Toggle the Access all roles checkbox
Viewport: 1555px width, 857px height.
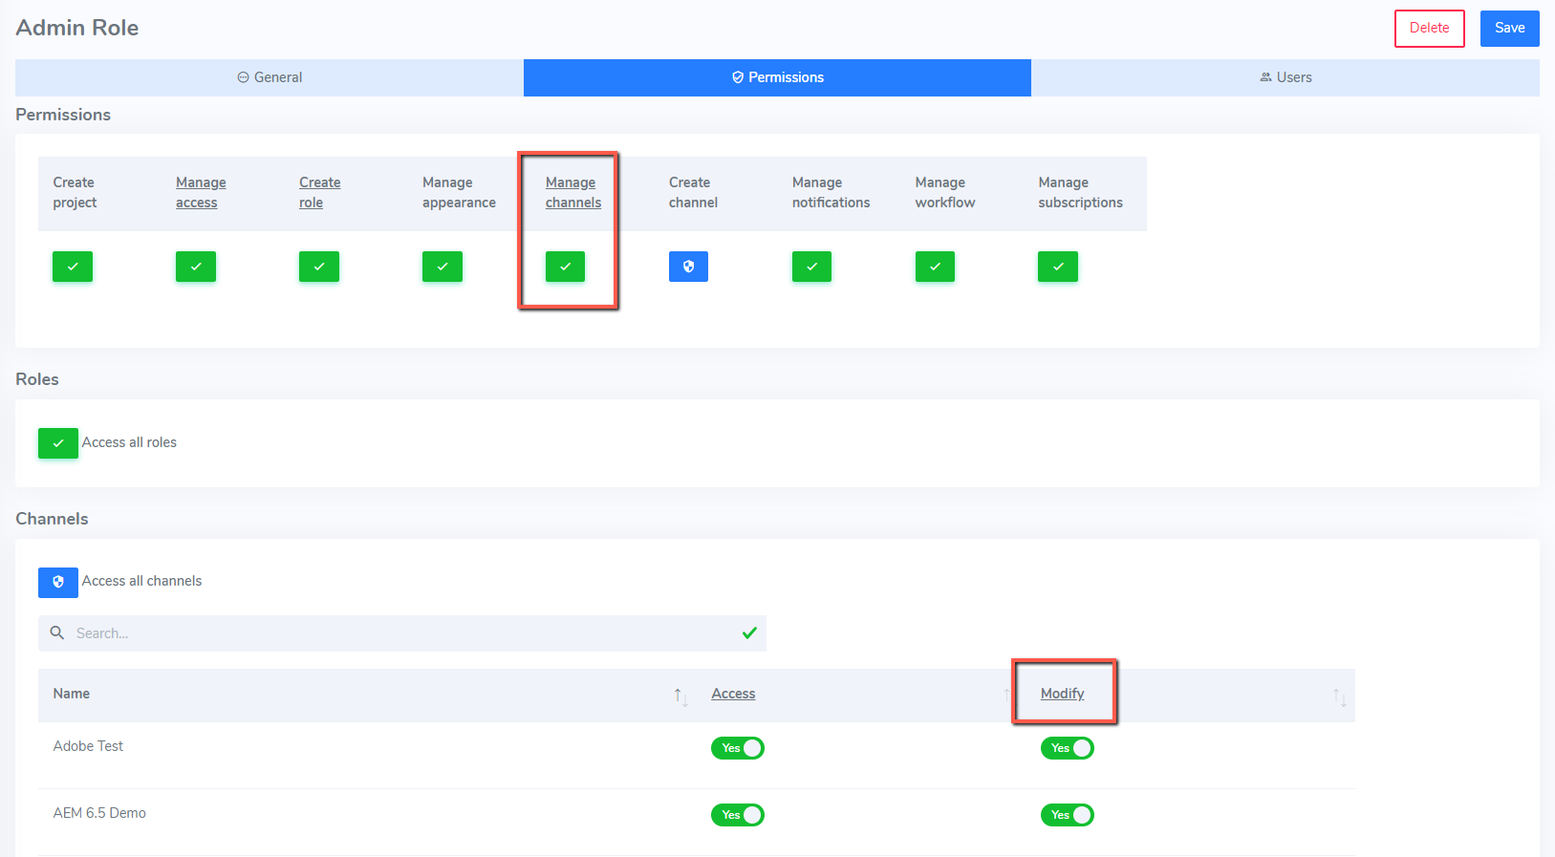pos(58,443)
